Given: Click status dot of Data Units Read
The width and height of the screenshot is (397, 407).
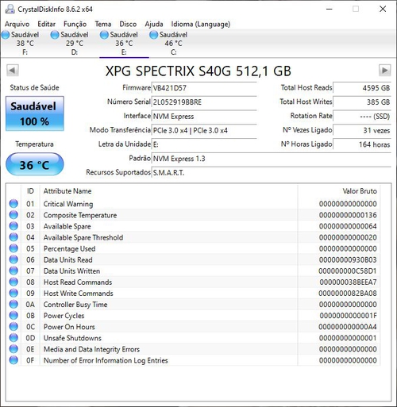Looking at the screenshot, I should pyautogui.click(x=13, y=259).
